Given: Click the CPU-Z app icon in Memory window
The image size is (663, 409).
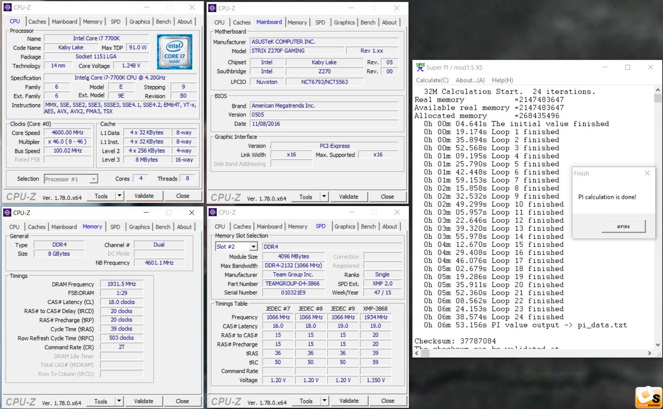Looking at the screenshot, I should 7,213.
